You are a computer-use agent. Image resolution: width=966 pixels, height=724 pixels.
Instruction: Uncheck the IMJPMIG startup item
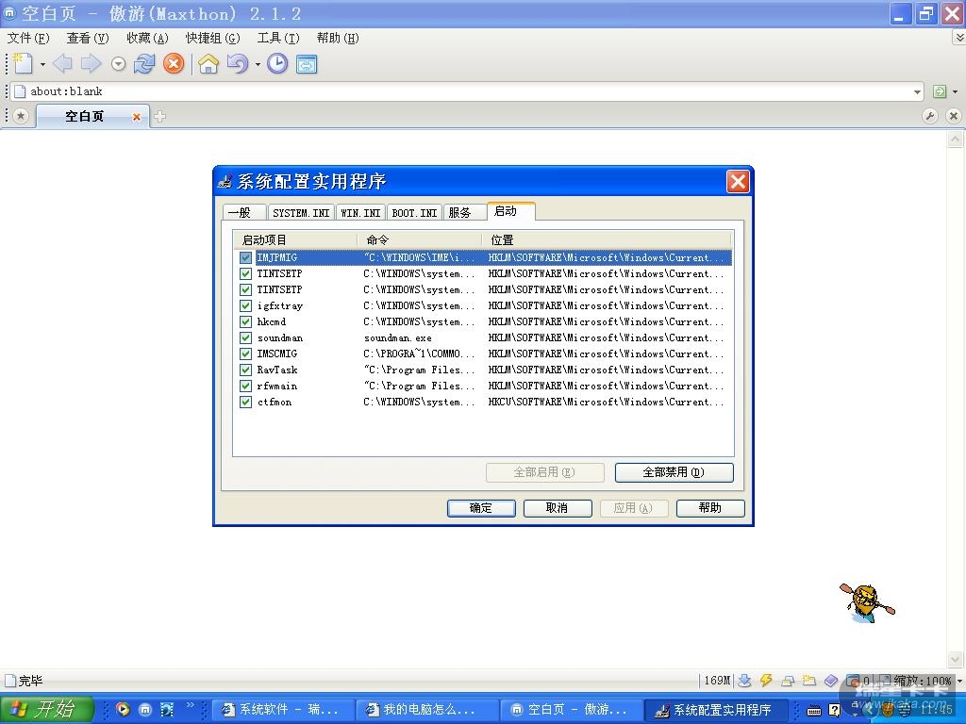pos(246,257)
